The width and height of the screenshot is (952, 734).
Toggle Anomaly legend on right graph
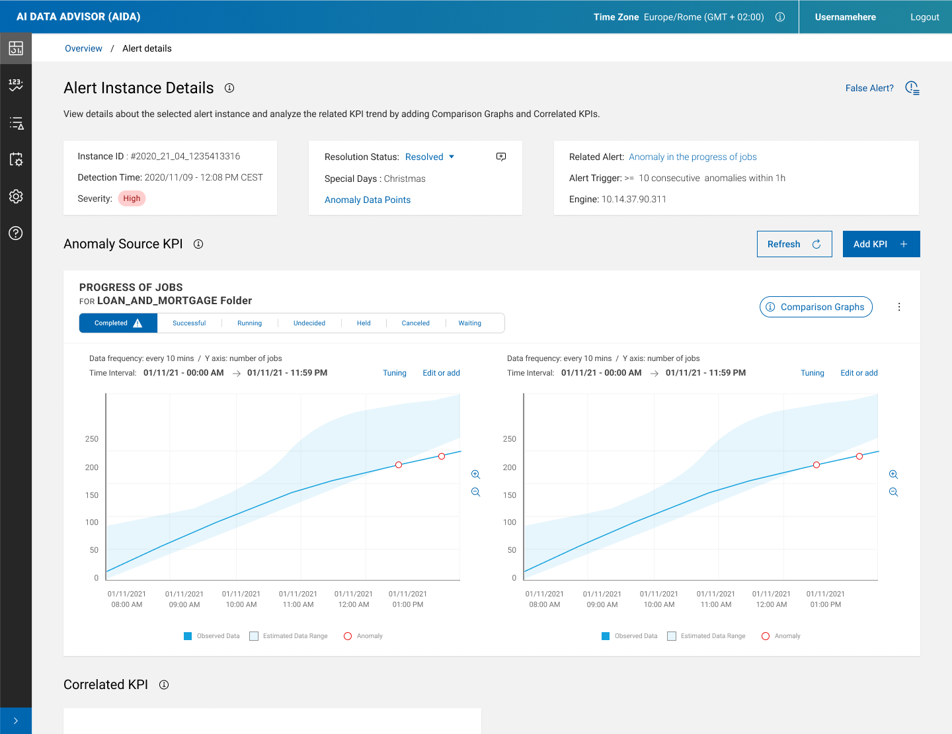tap(766, 636)
